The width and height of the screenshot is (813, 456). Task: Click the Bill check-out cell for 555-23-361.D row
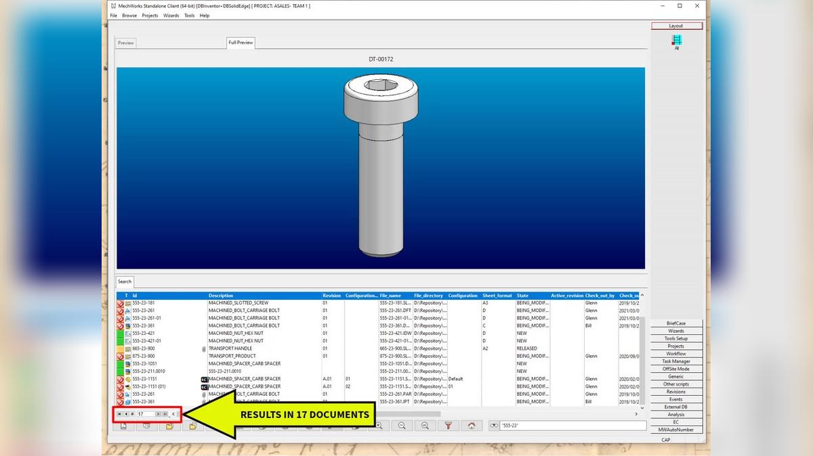(600, 325)
